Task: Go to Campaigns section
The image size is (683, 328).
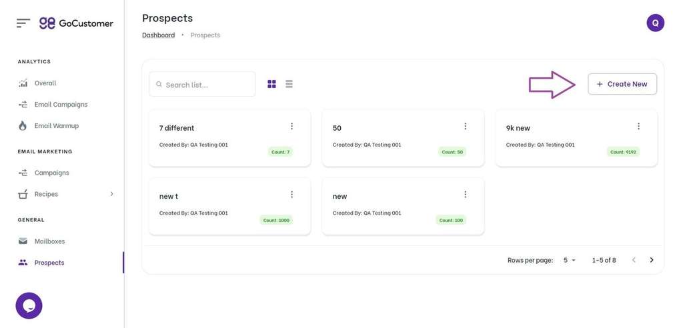Action: point(52,173)
